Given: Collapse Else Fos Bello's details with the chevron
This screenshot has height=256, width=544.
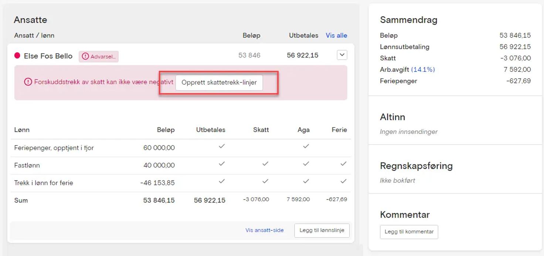Looking at the screenshot, I should tap(341, 55).
